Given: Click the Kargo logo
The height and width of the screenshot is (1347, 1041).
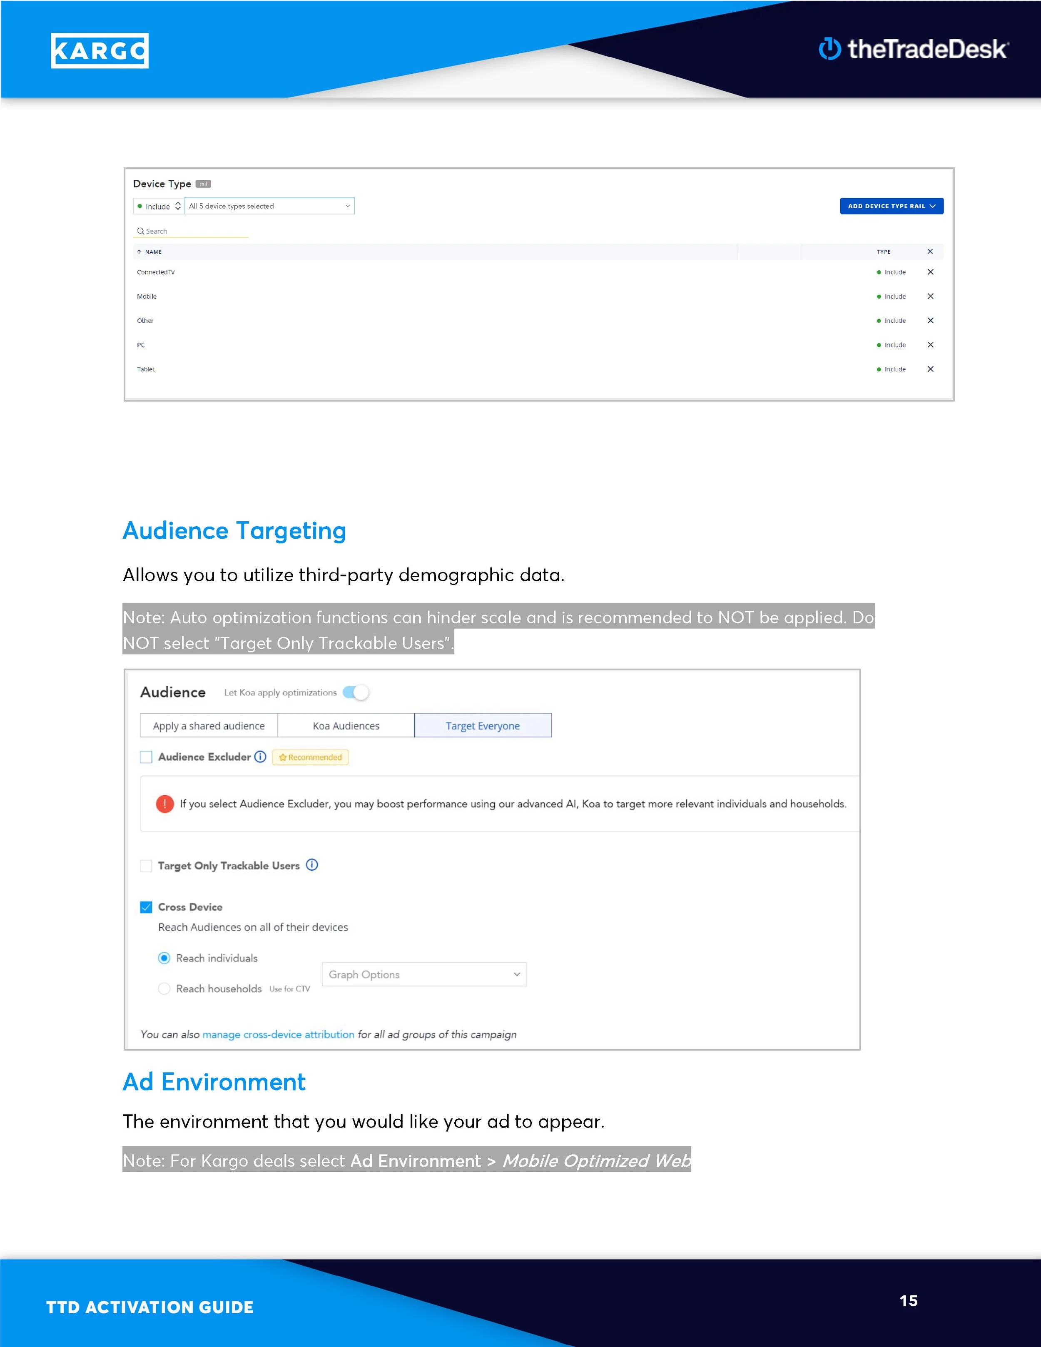Looking at the screenshot, I should click(x=99, y=50).
